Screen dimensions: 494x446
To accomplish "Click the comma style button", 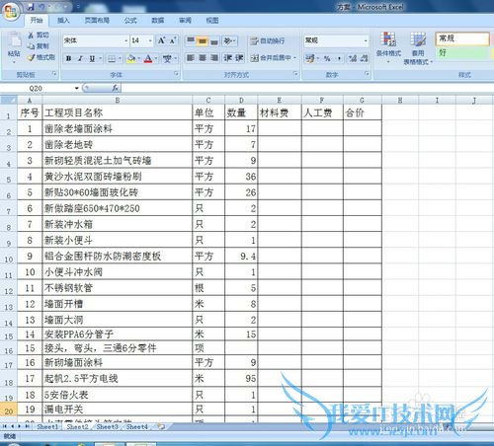I will (x=339, y=58).
